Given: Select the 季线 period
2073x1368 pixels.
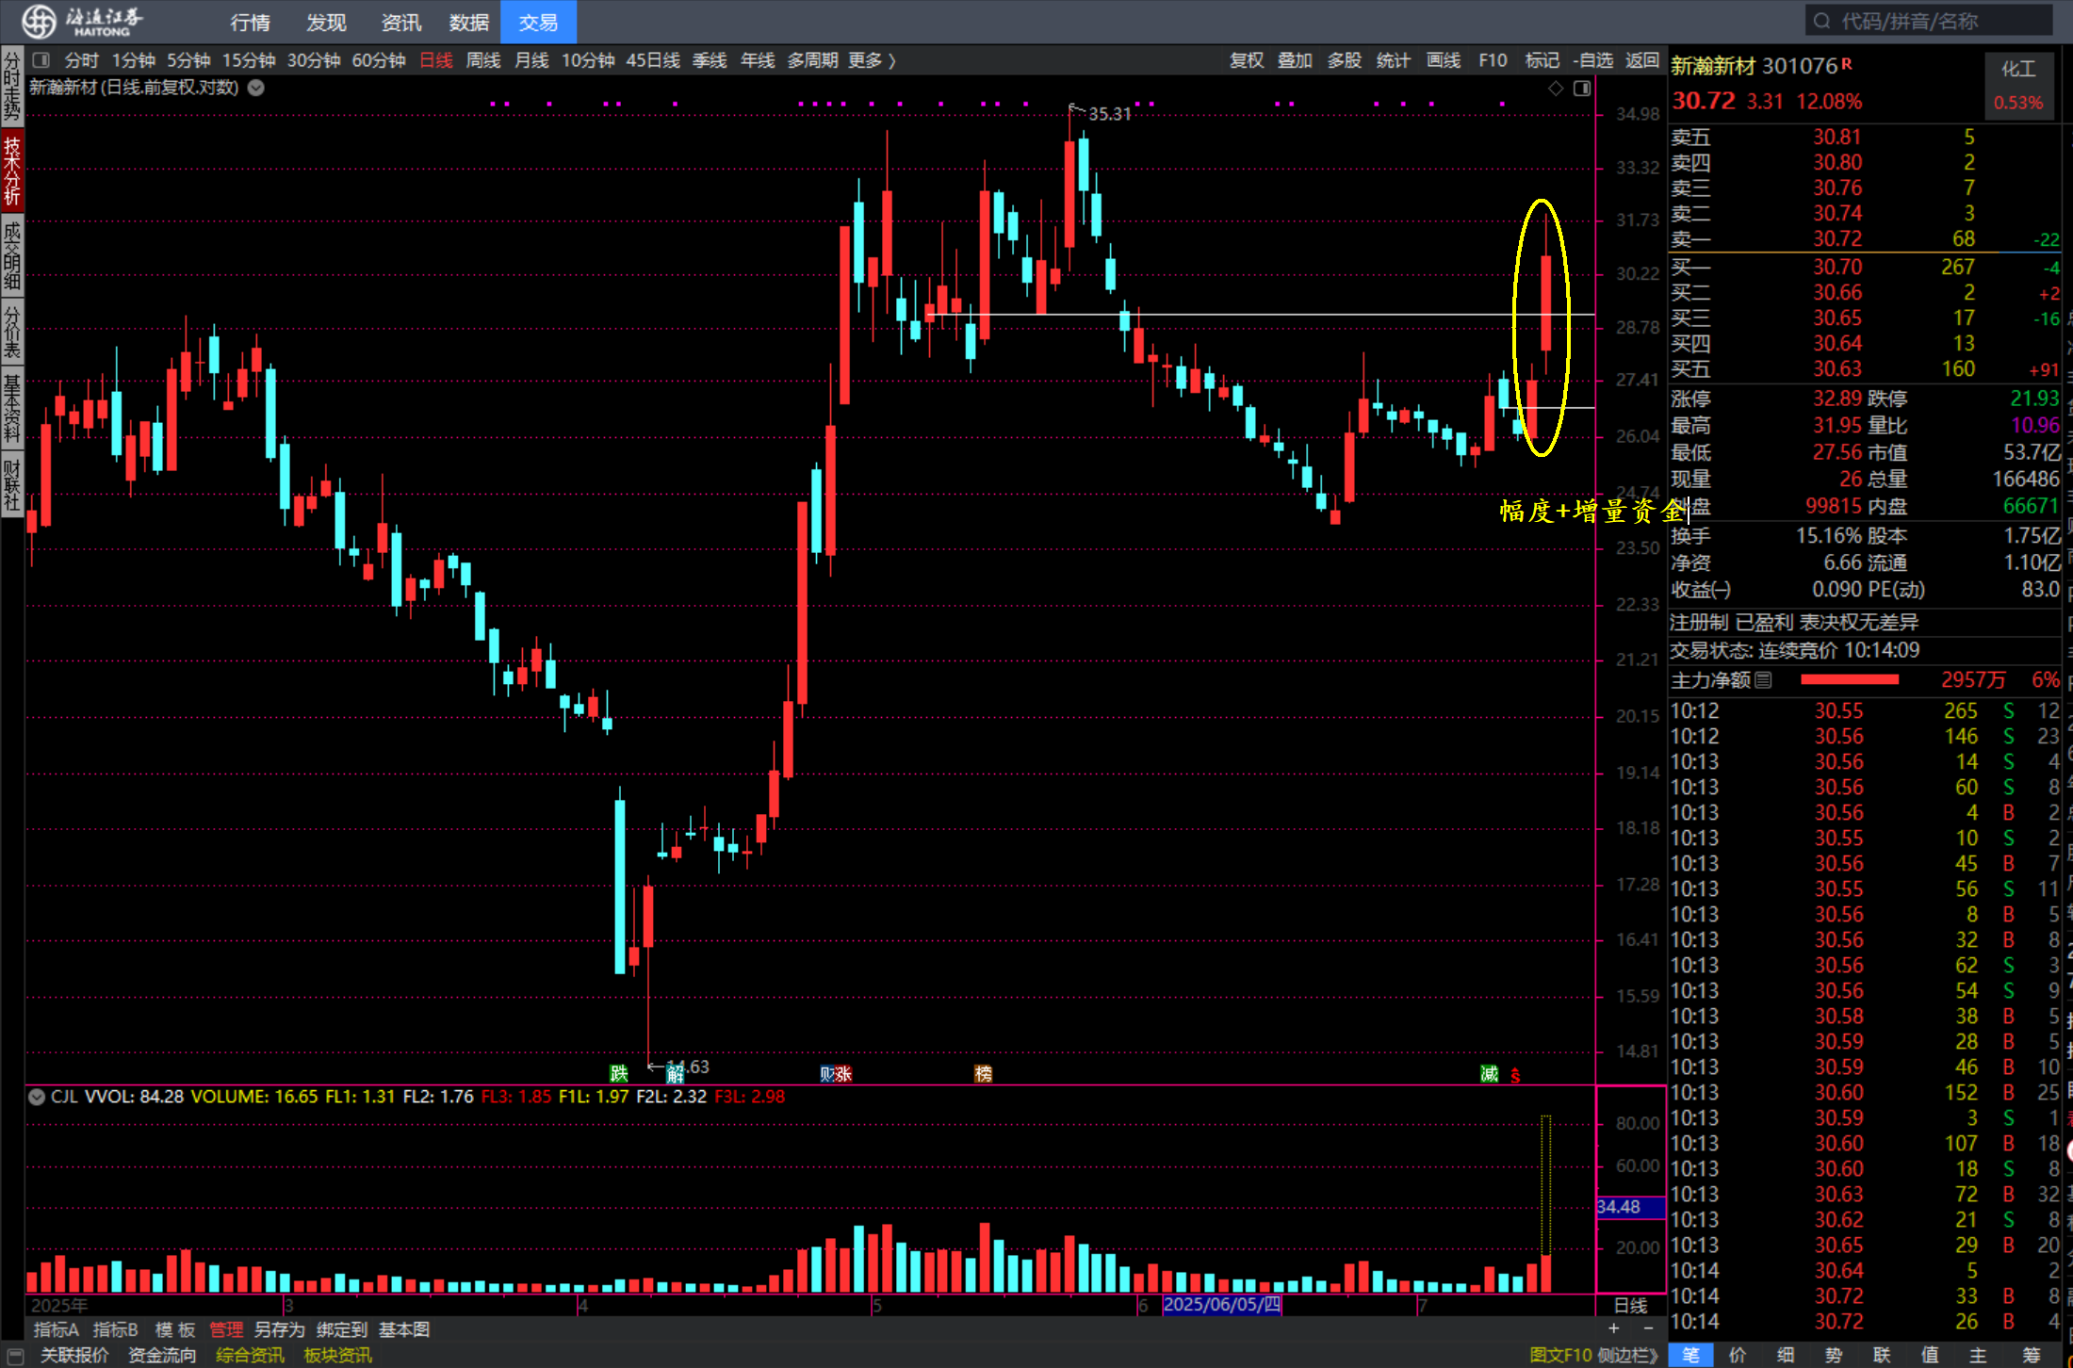Looking at the screenshot, I should point(710,60).
